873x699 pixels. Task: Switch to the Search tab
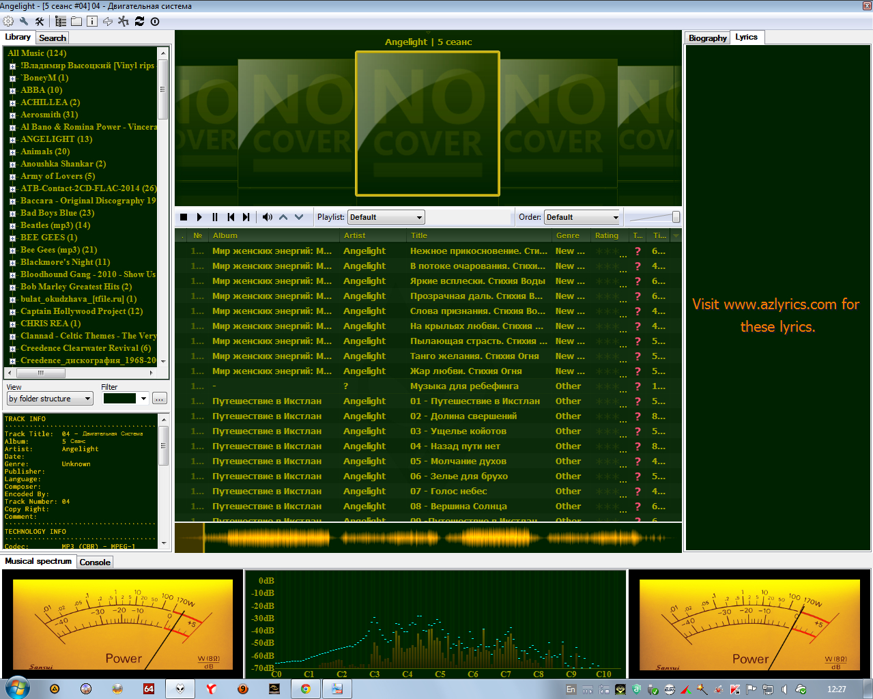53,38
